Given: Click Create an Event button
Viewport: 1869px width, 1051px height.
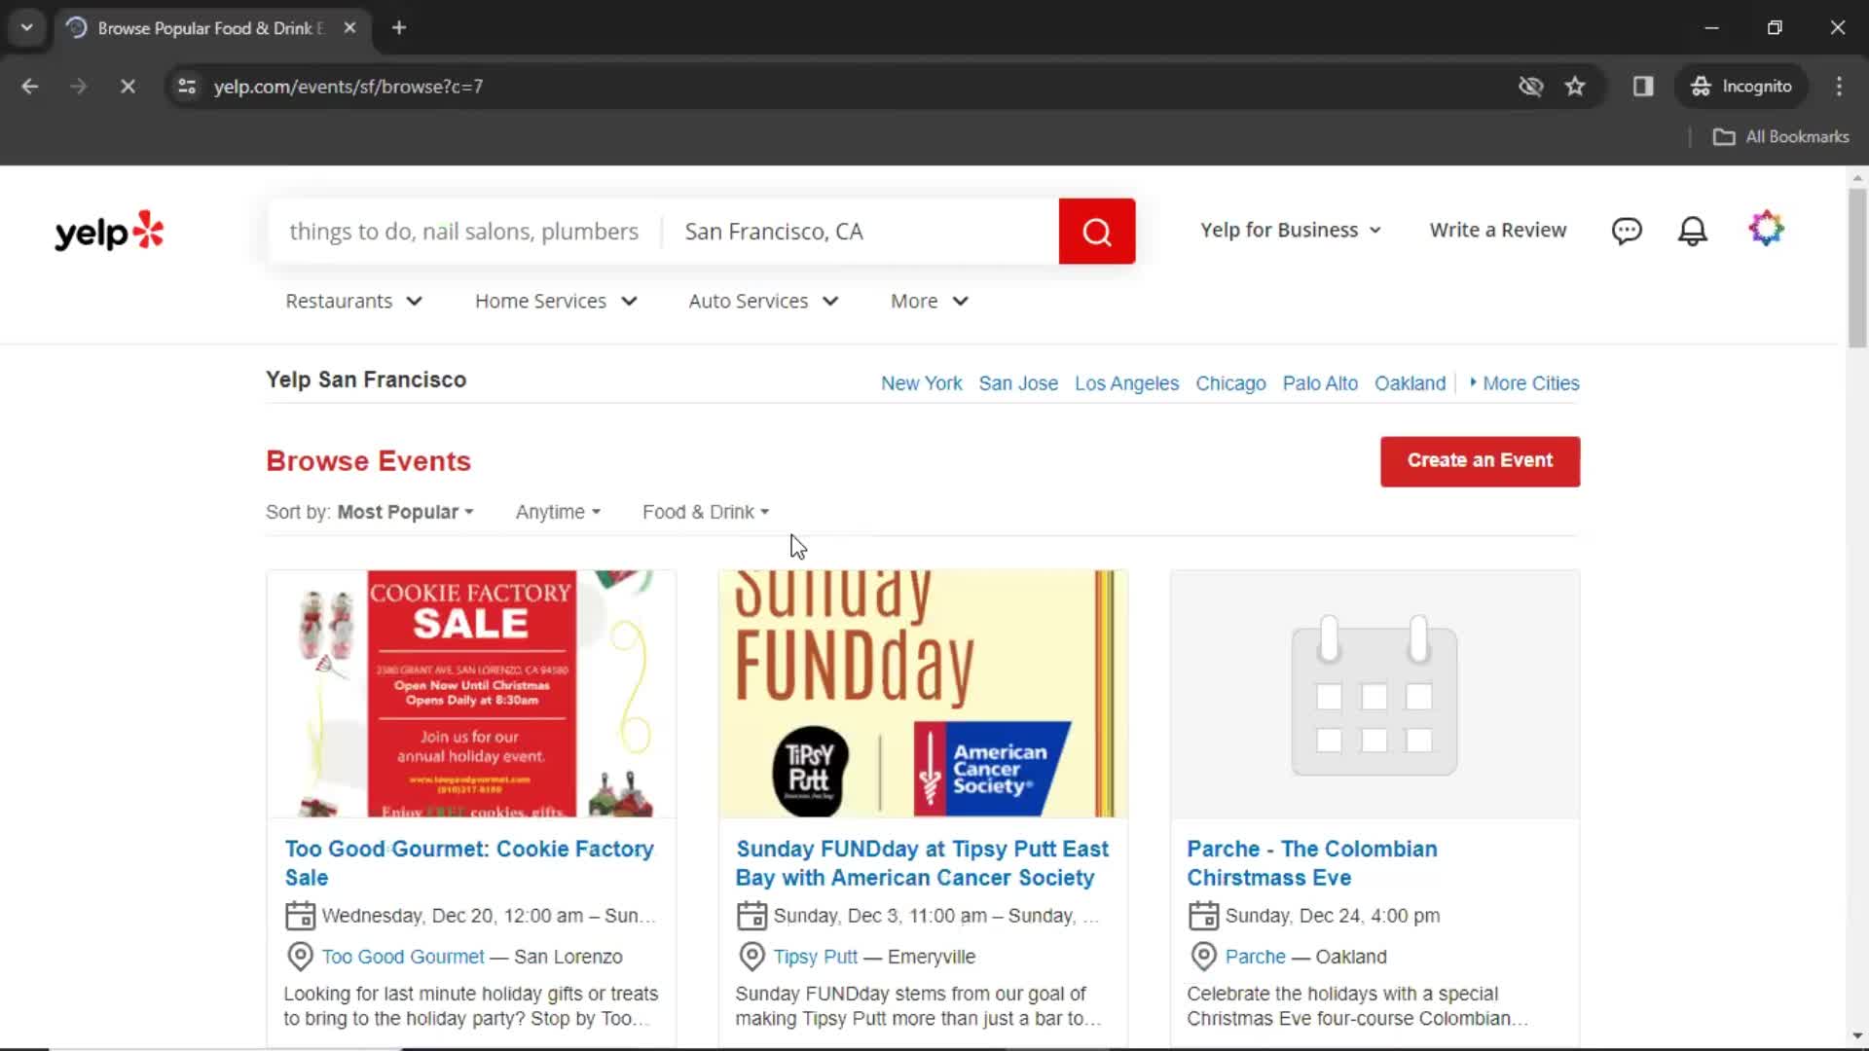Looking at the screenshot, I should [x=1480, y=461].
